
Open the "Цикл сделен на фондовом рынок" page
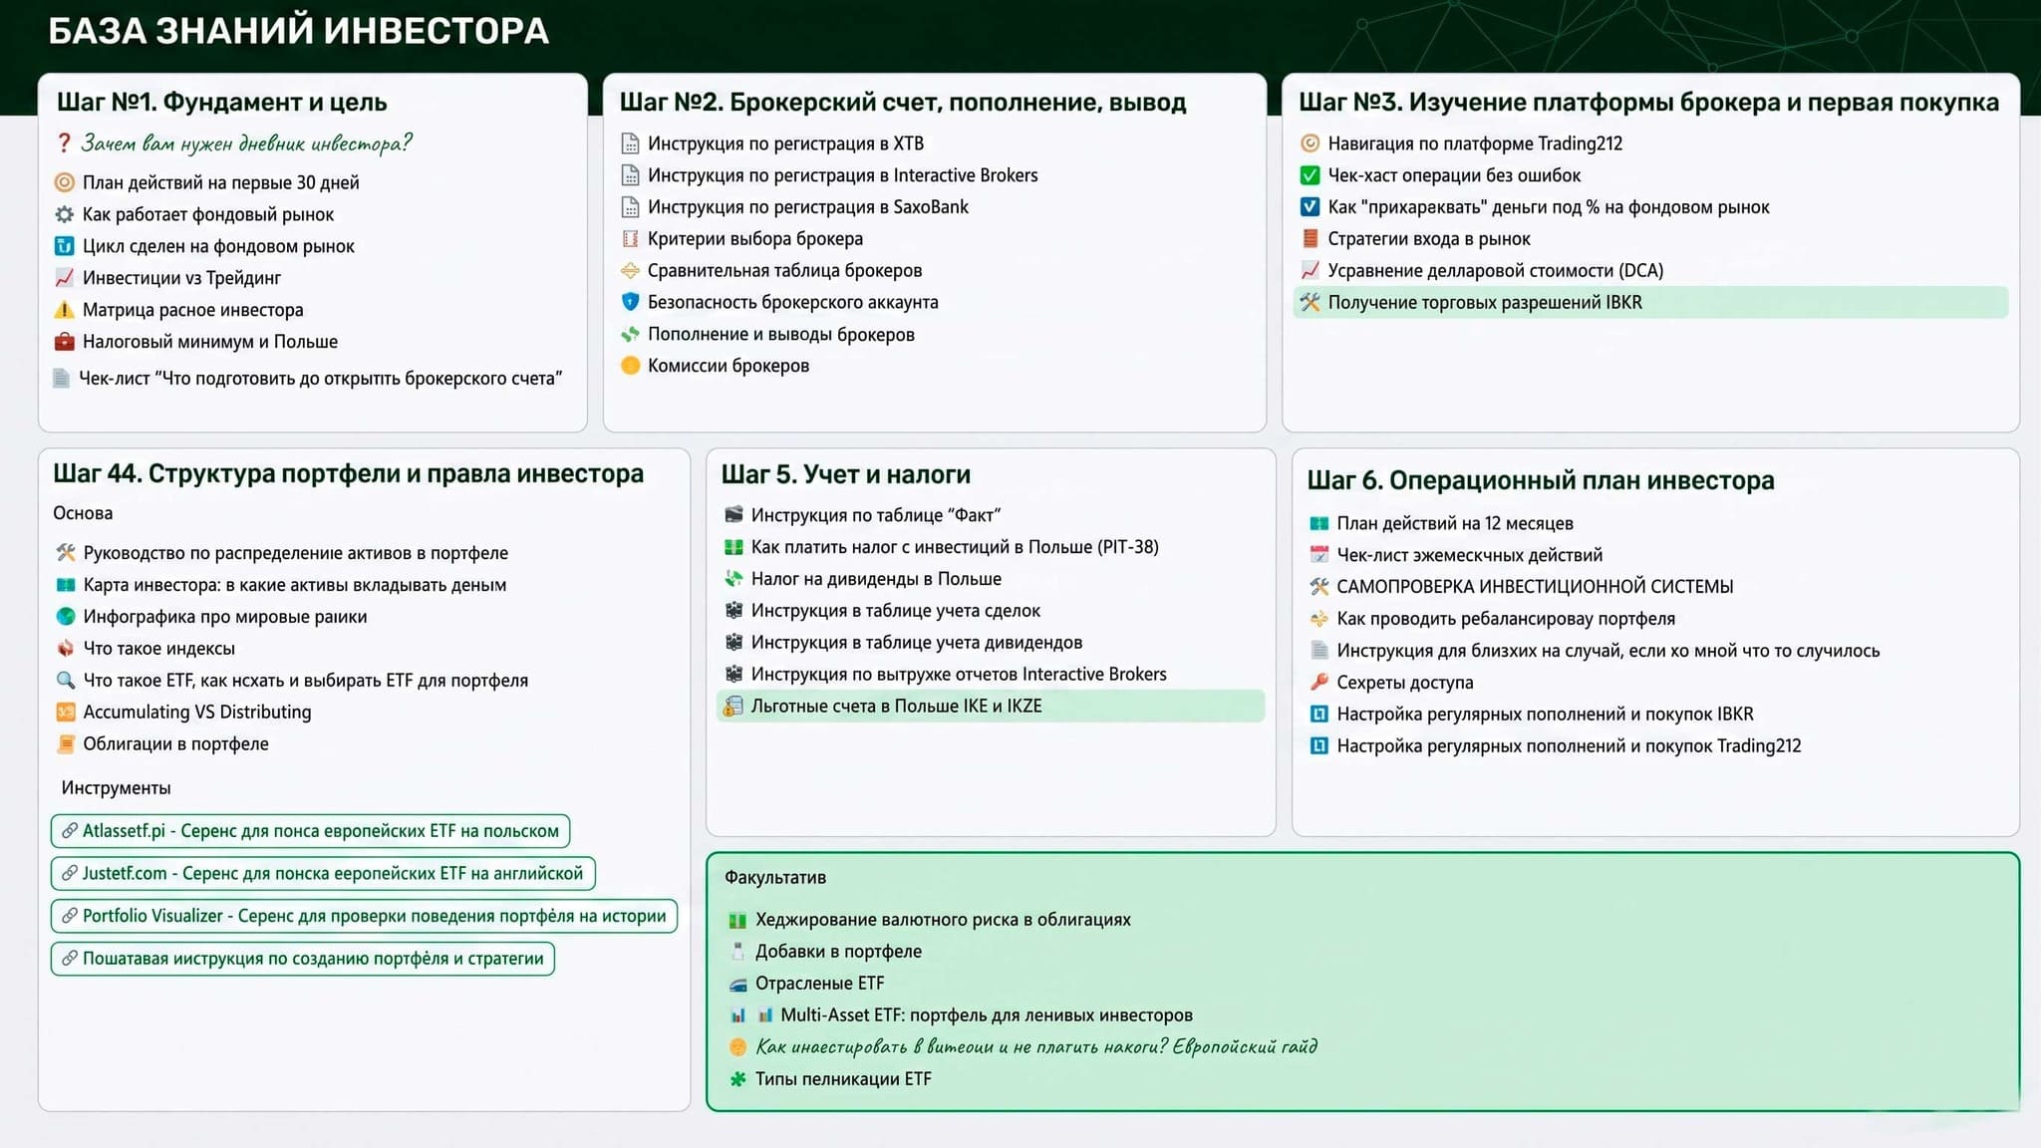tap(218, 246)
